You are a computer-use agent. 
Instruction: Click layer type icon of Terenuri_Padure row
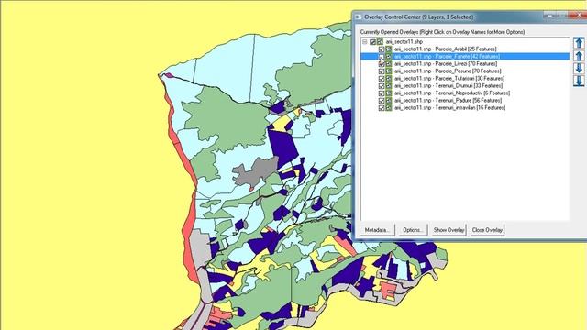tap(389, 100)
